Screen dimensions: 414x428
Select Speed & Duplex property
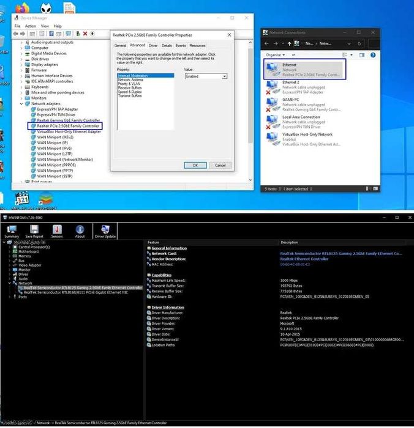[x=130, y=92]
